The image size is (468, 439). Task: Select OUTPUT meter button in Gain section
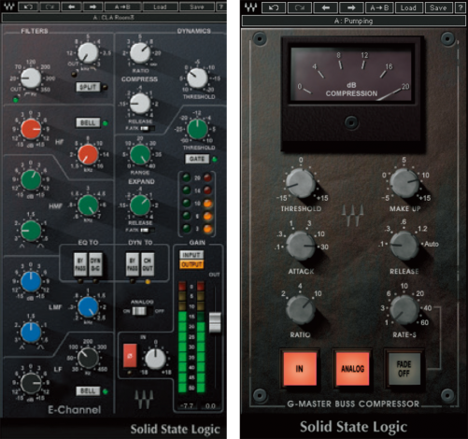[x=191, y=264]
